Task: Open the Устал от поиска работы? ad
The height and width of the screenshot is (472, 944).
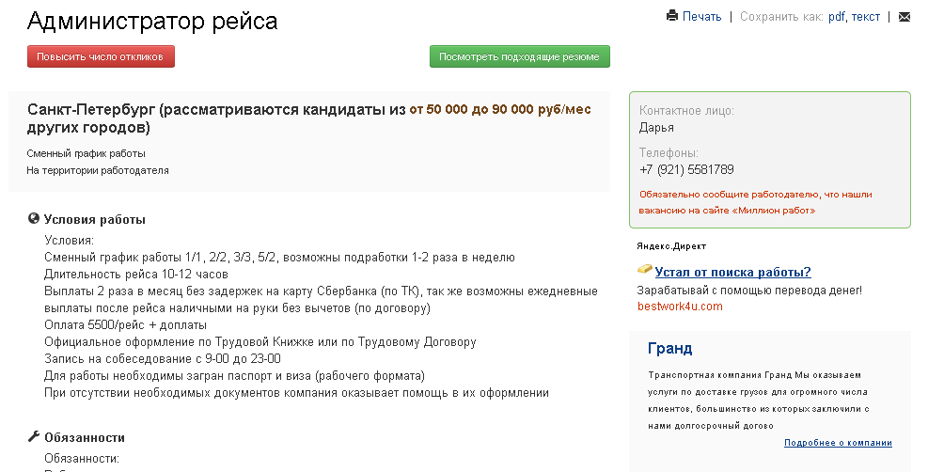Action: point(732,272)
